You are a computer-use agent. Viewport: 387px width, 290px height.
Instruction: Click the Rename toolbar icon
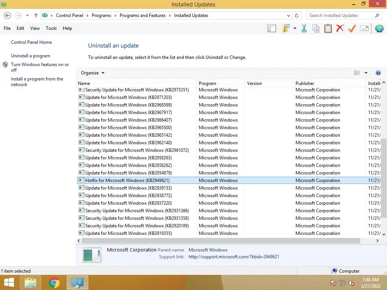coord(364,28)
